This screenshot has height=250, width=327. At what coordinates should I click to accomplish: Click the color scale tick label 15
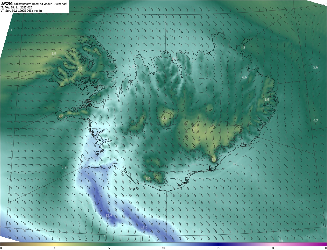pyautogui.click(x=218, y=248)
